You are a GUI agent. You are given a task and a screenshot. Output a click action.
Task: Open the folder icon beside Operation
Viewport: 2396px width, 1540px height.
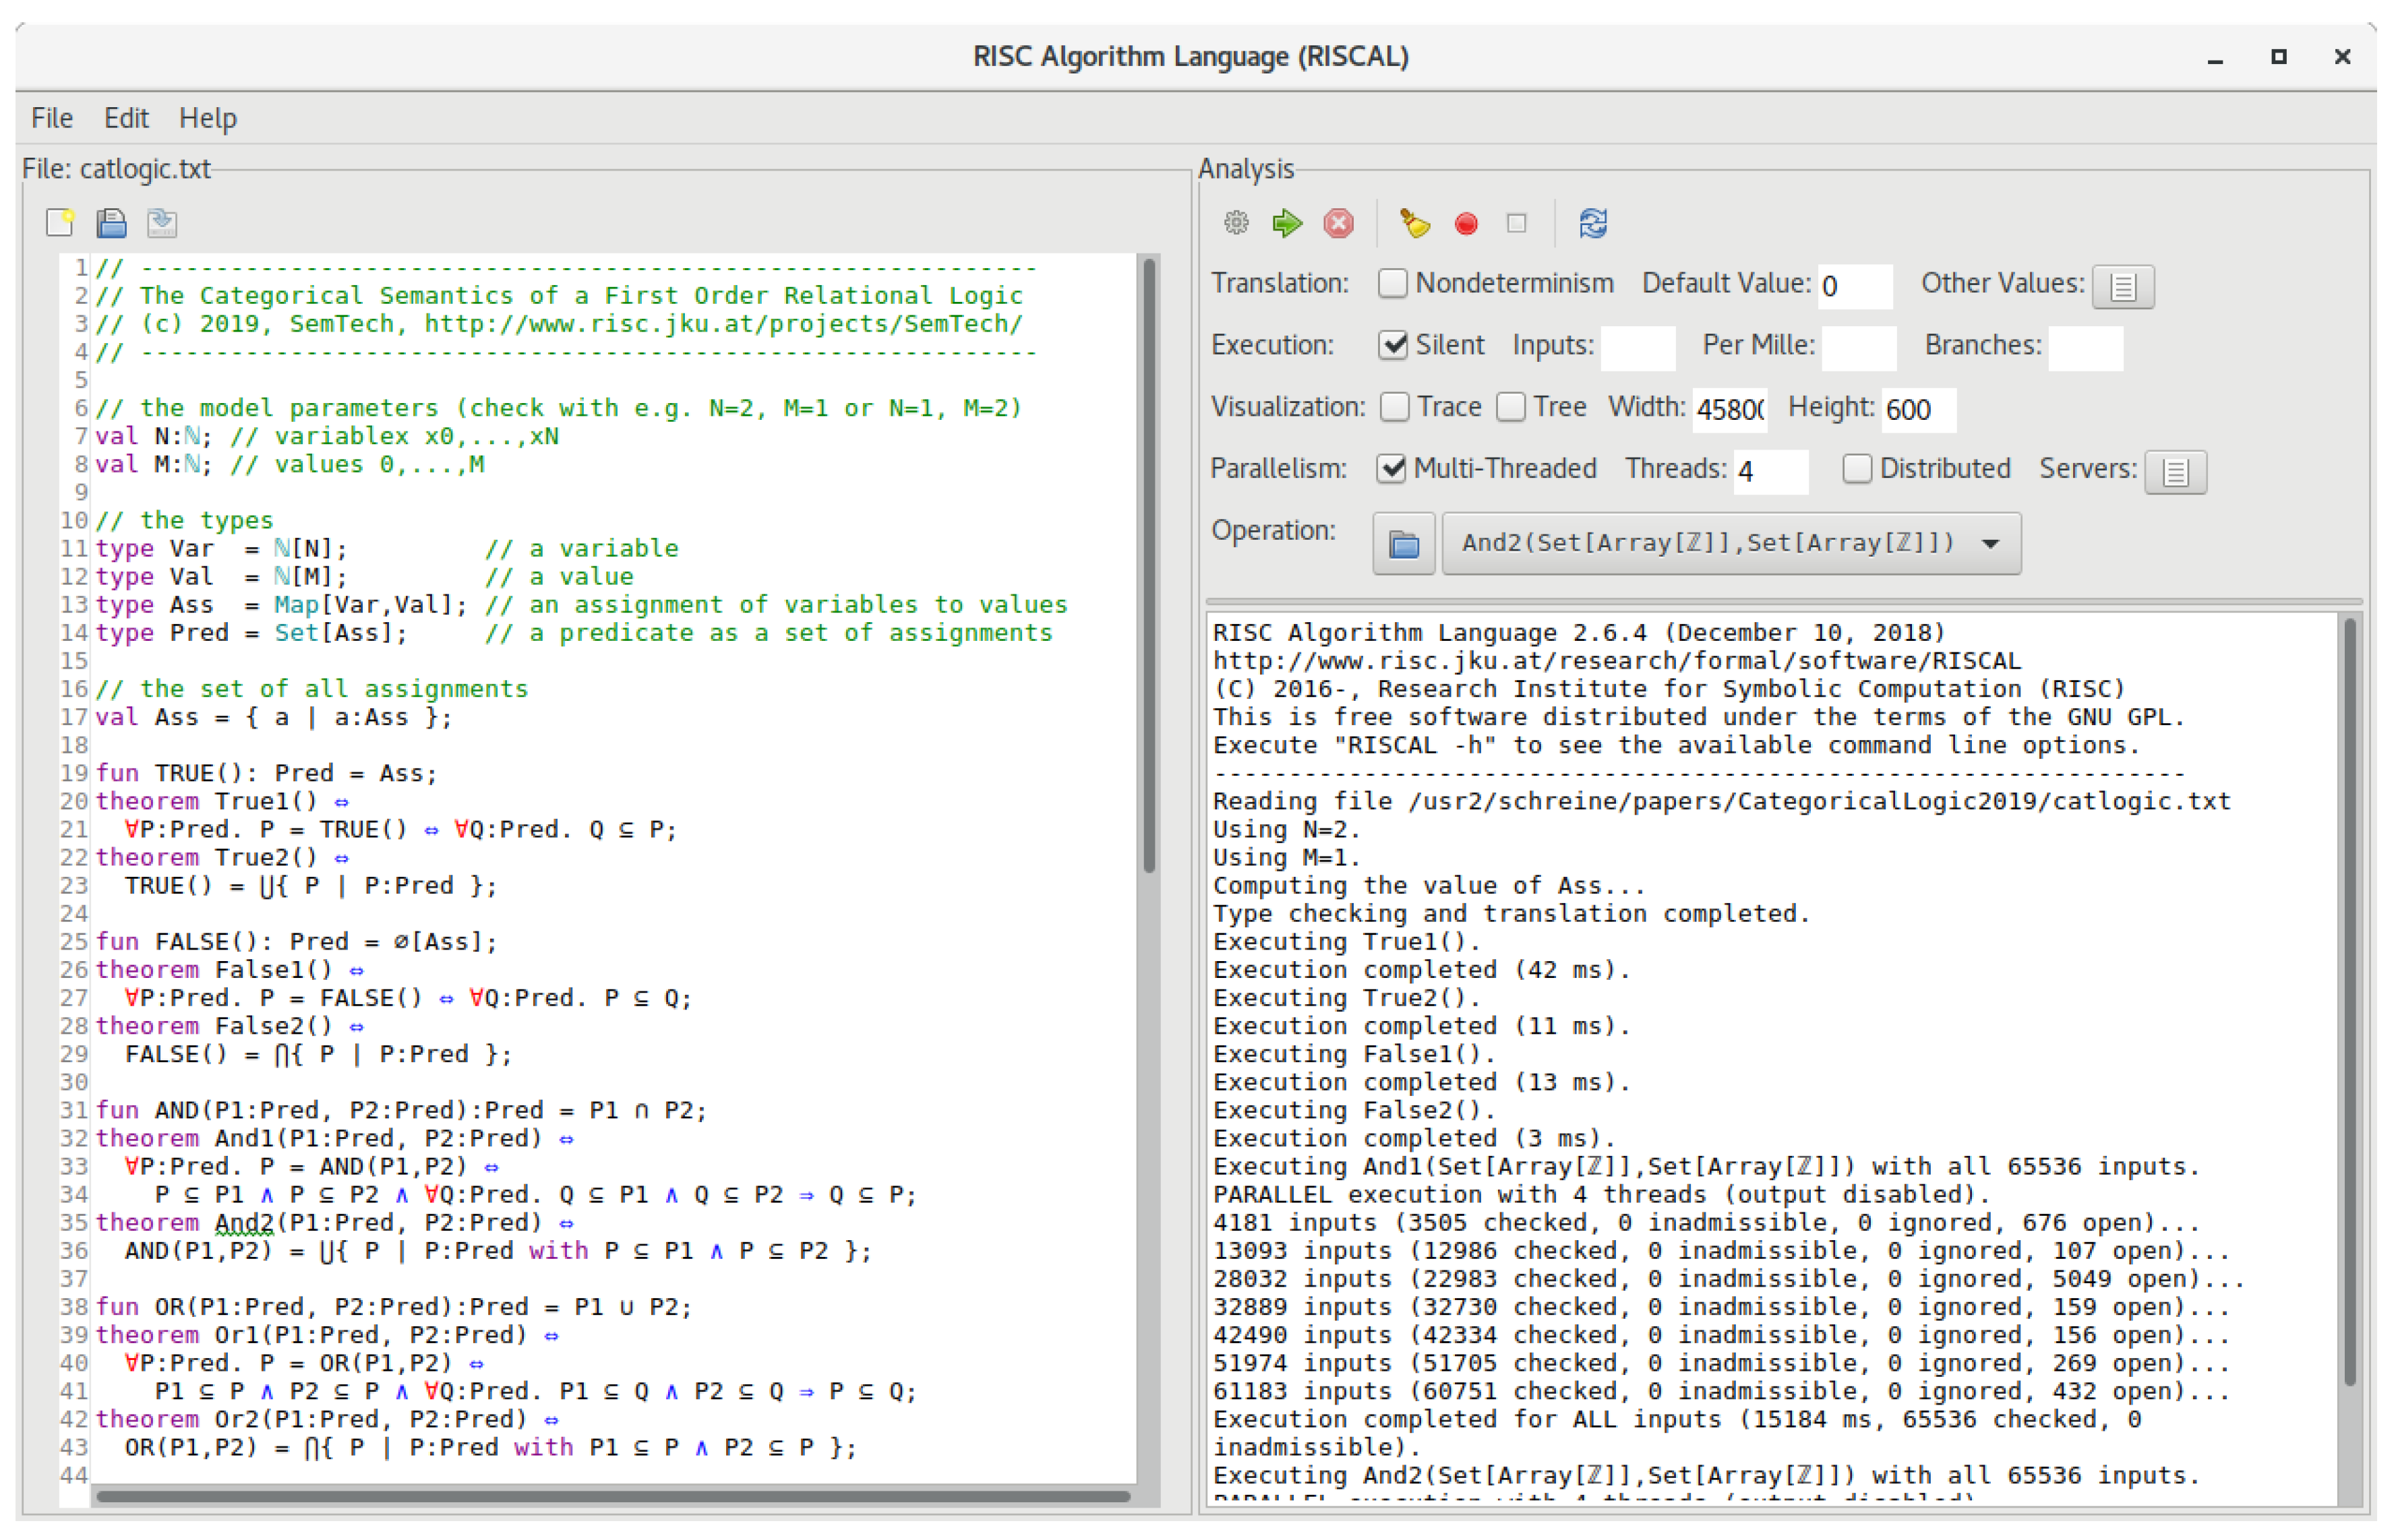1404,544
